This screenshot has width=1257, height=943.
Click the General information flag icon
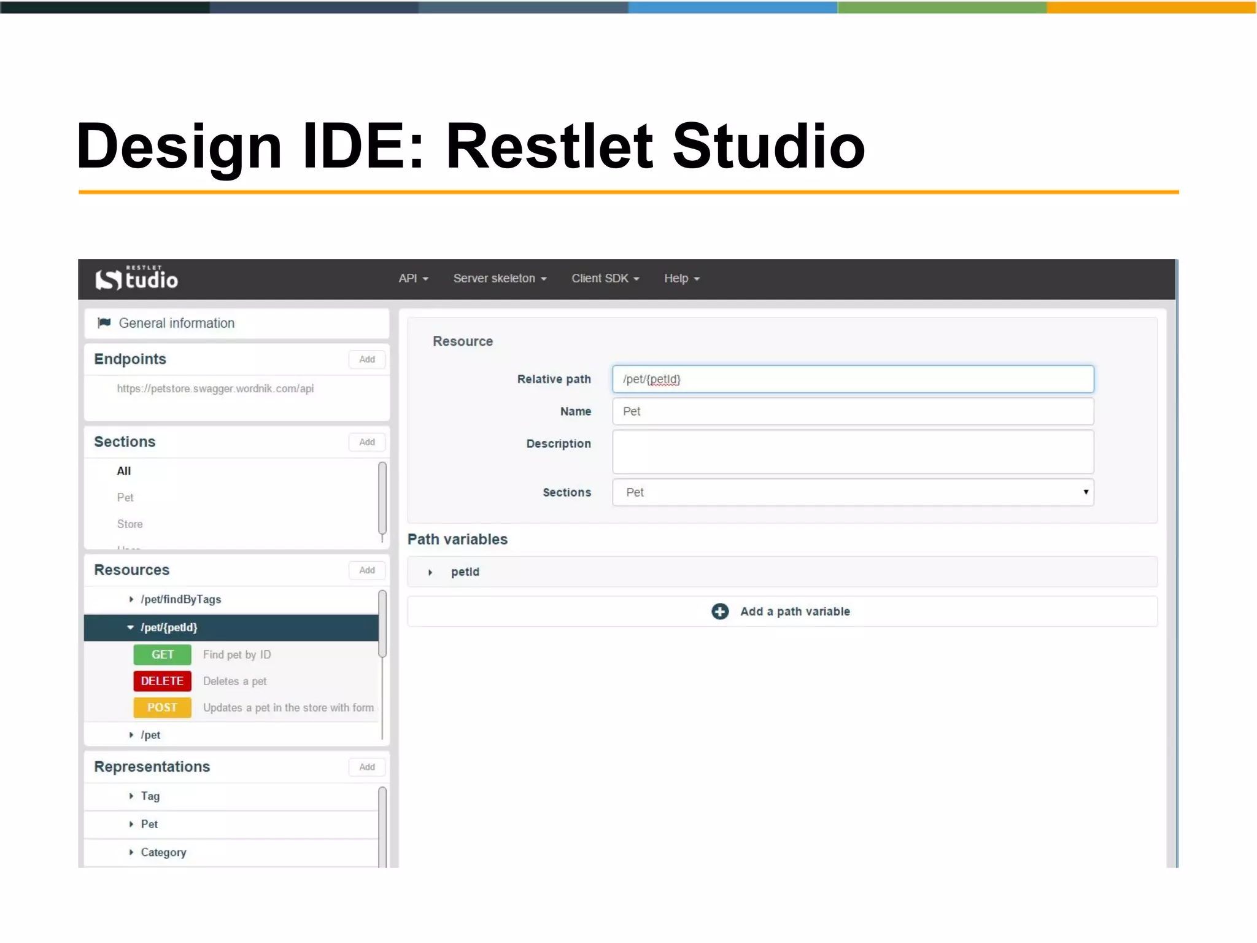coord(104,323)
